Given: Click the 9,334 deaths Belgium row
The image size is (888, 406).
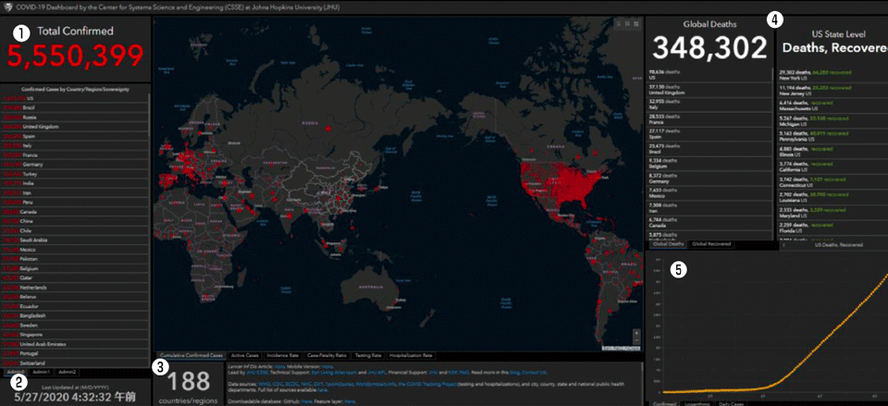Looking at the screenshot, I should [709, 163].
